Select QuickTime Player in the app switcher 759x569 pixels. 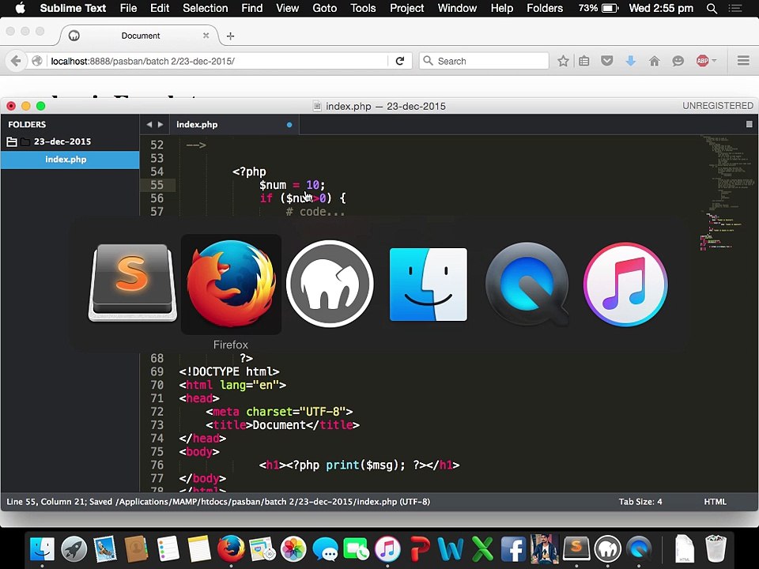[527, 284]
